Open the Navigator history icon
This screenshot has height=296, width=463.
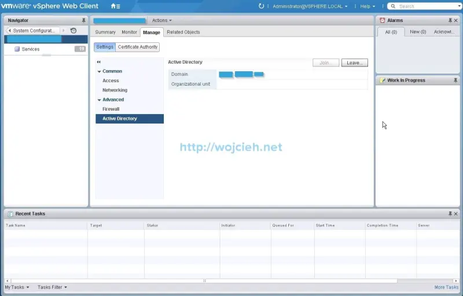point(74,31)
